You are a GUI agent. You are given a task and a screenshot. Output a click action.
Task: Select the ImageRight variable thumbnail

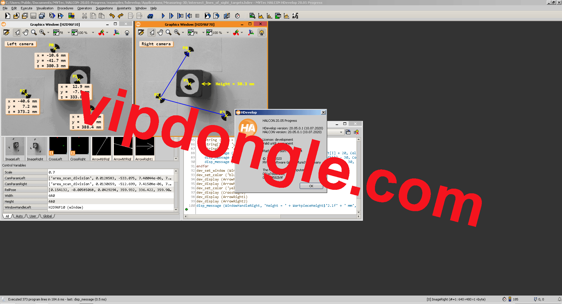coord(36,147)
